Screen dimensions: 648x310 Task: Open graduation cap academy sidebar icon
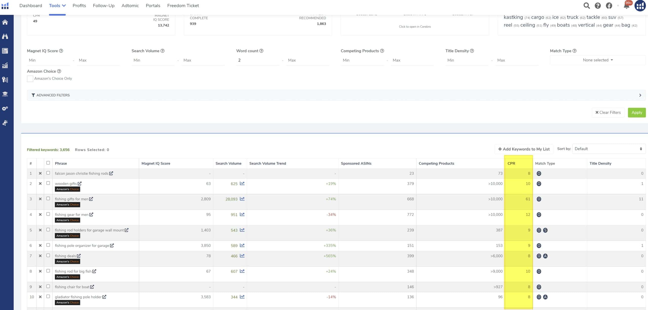pyautogui.click(x=5, y=94)
